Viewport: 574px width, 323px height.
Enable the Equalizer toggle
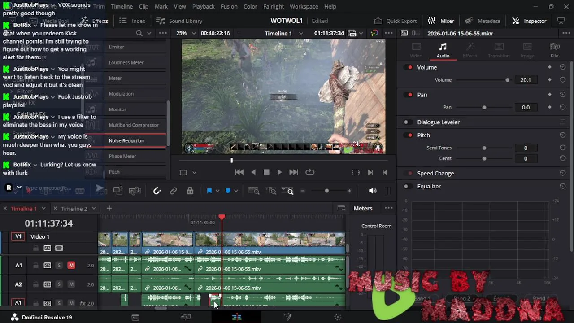(408, 186)
